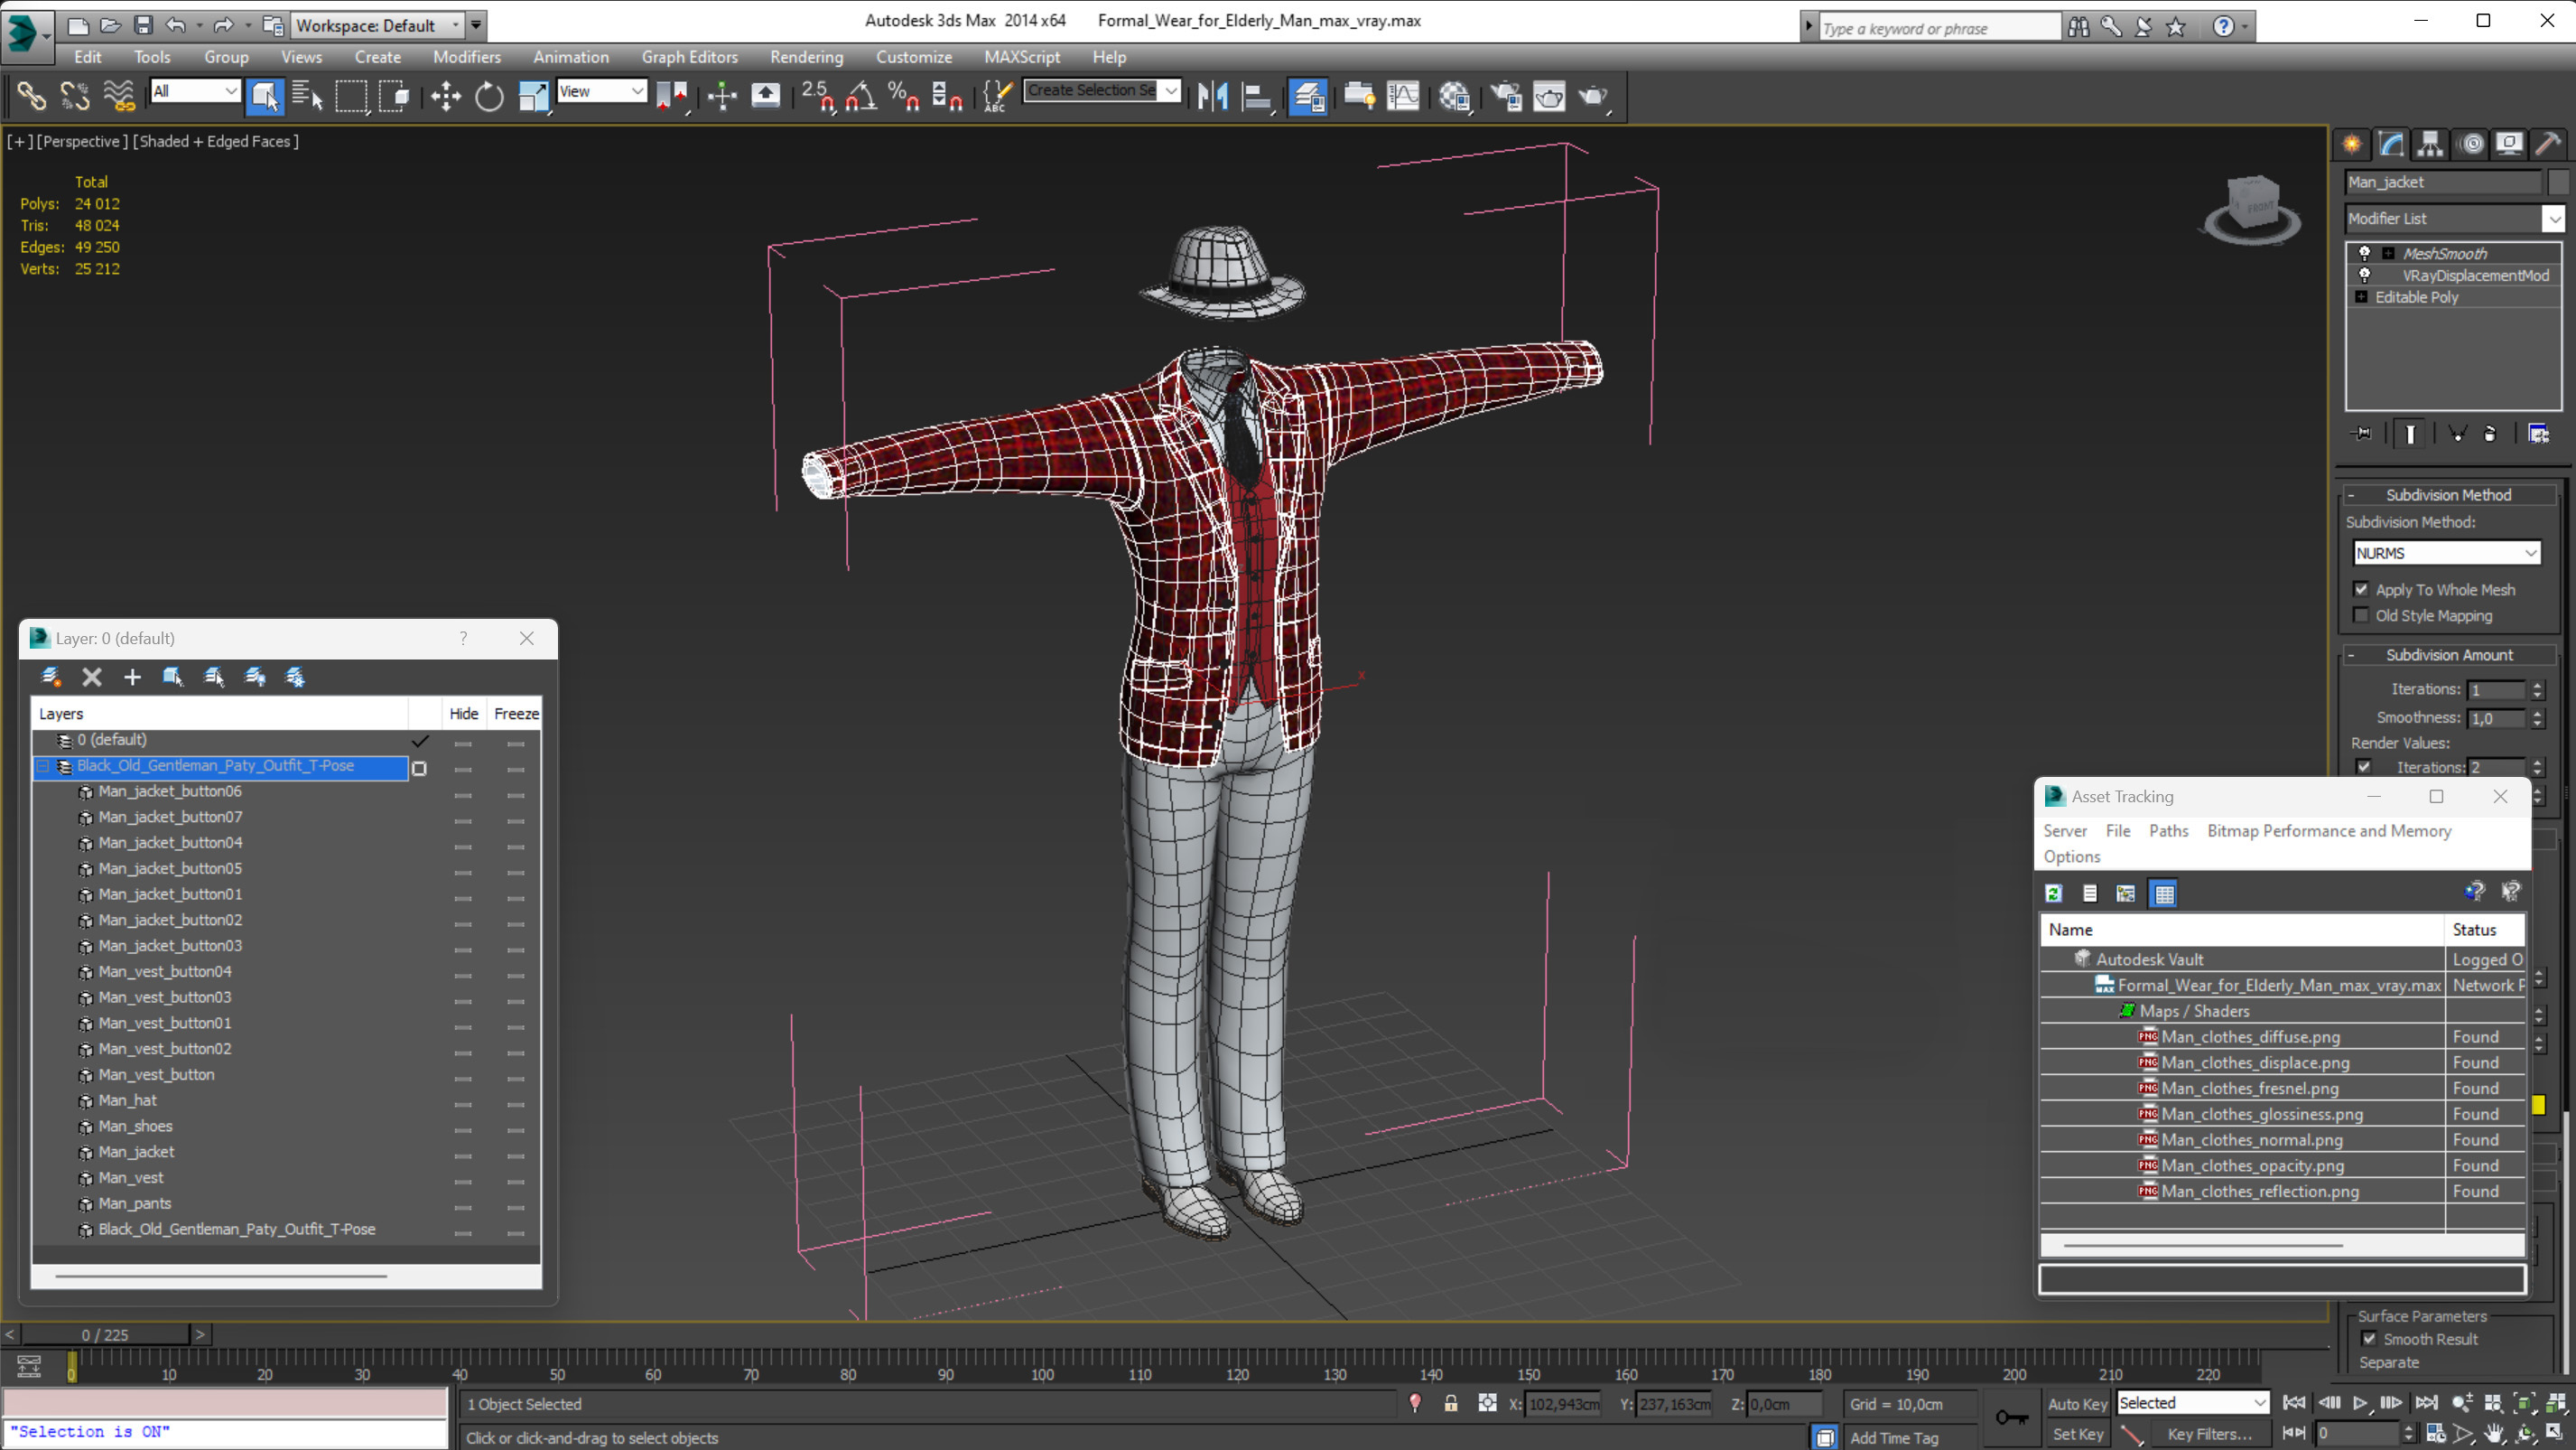Click the Play Animation button
Viewport: 2576px width, 1450px height.
tap(2360, 1404)
